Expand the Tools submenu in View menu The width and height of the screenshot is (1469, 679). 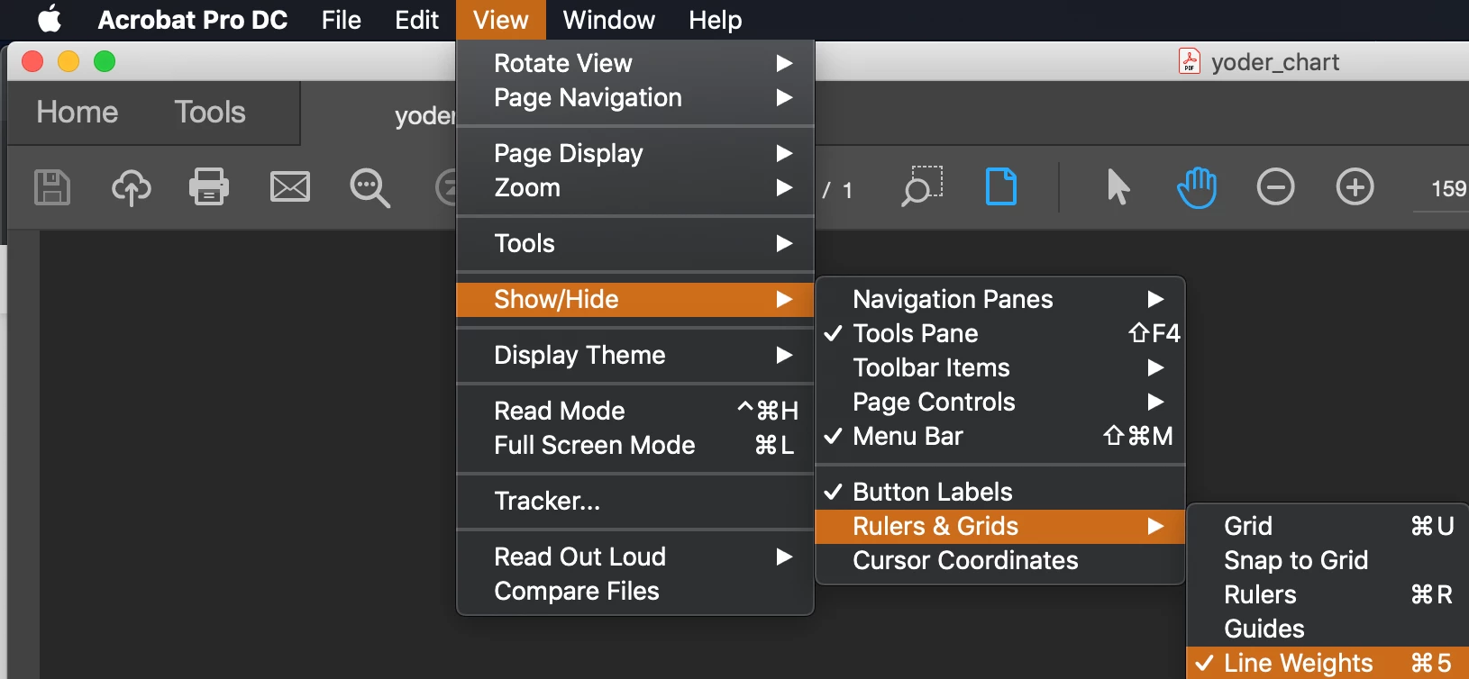tap(635, 243)
